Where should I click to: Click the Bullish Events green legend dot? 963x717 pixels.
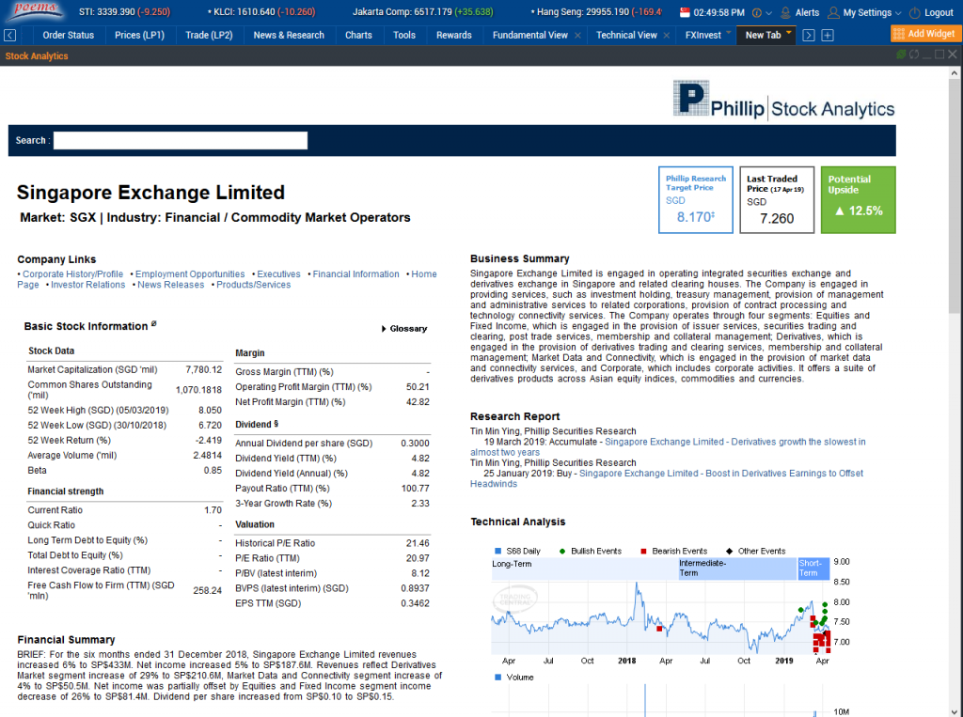pyautogui.click(x=562, y=552)
